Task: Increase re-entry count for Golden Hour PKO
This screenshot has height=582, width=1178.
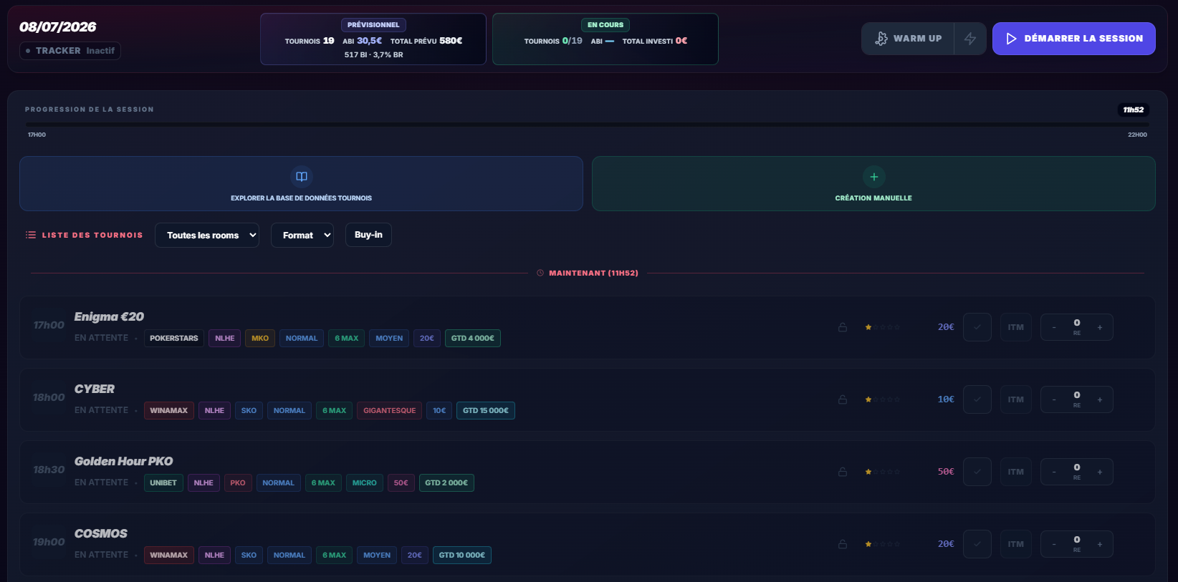Action: click(x=1100, y=472)
